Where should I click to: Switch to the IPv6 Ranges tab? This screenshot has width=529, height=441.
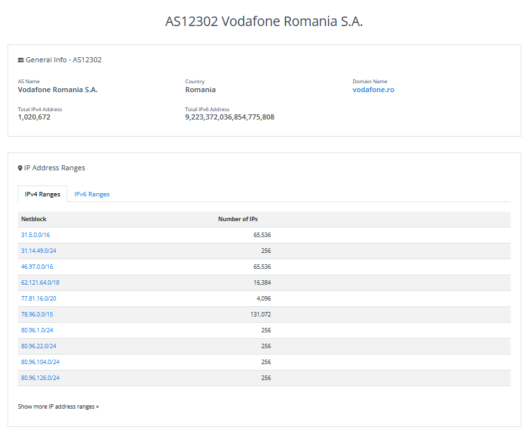pyautogui.click(x=92, y=194)
